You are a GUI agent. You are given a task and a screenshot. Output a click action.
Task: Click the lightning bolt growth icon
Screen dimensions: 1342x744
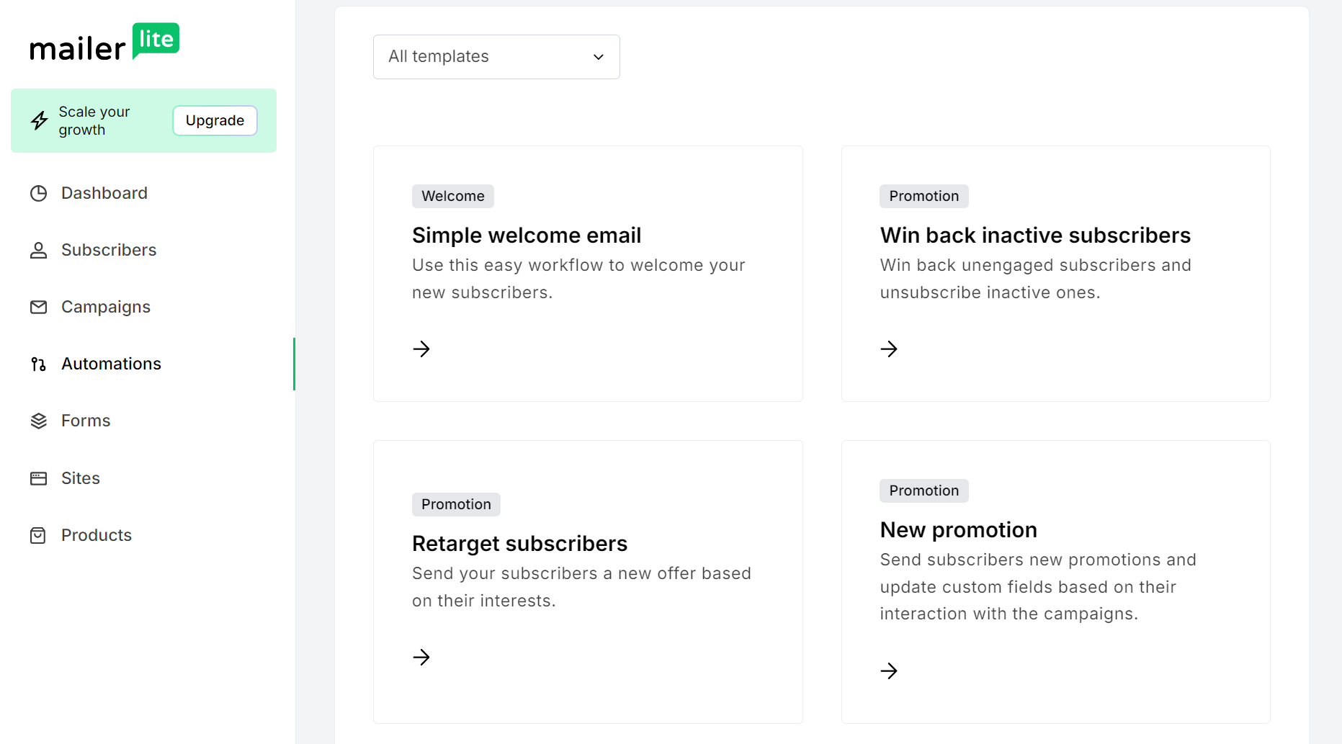click(x=39, y=120)
